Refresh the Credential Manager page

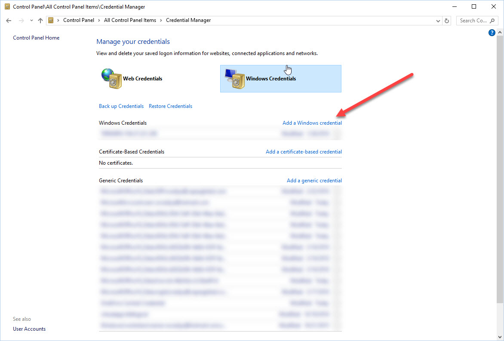[446, 21]
